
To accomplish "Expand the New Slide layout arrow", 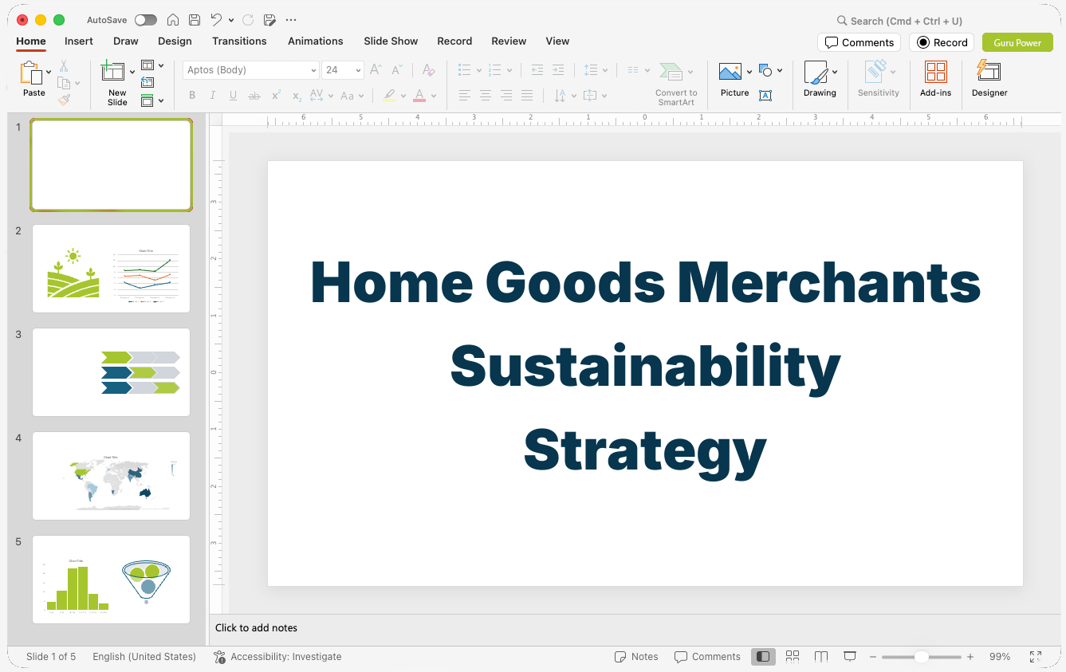I will 132,72.
